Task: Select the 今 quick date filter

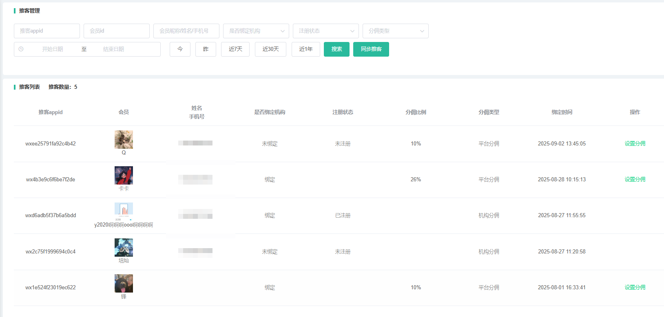Action: [180, 49]
